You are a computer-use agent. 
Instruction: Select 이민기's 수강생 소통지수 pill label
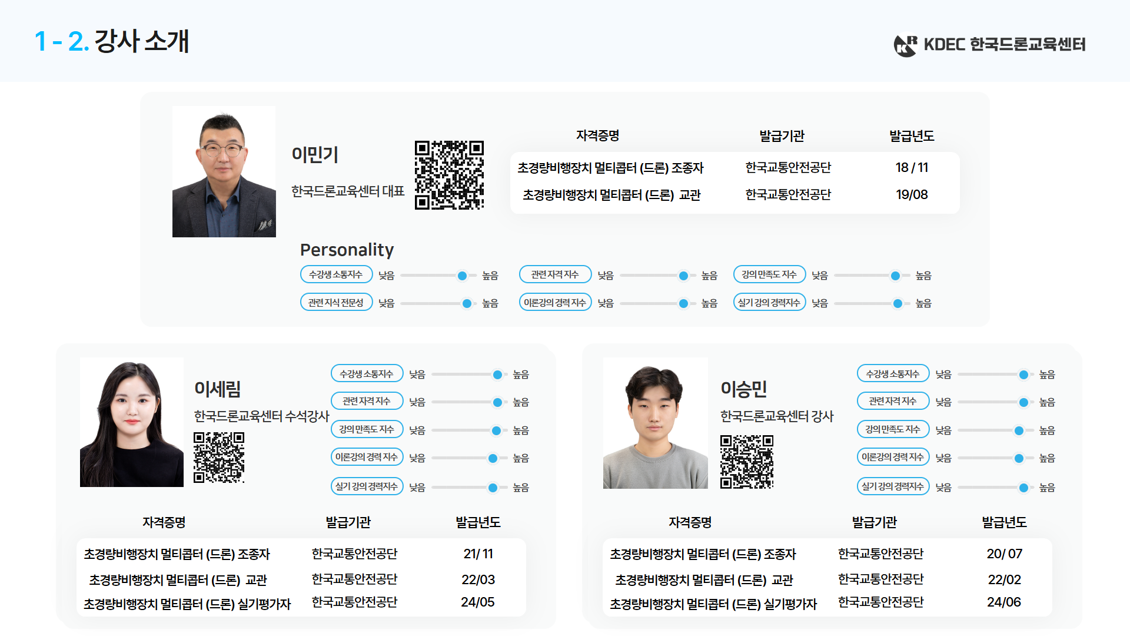(x=336, y=274)
